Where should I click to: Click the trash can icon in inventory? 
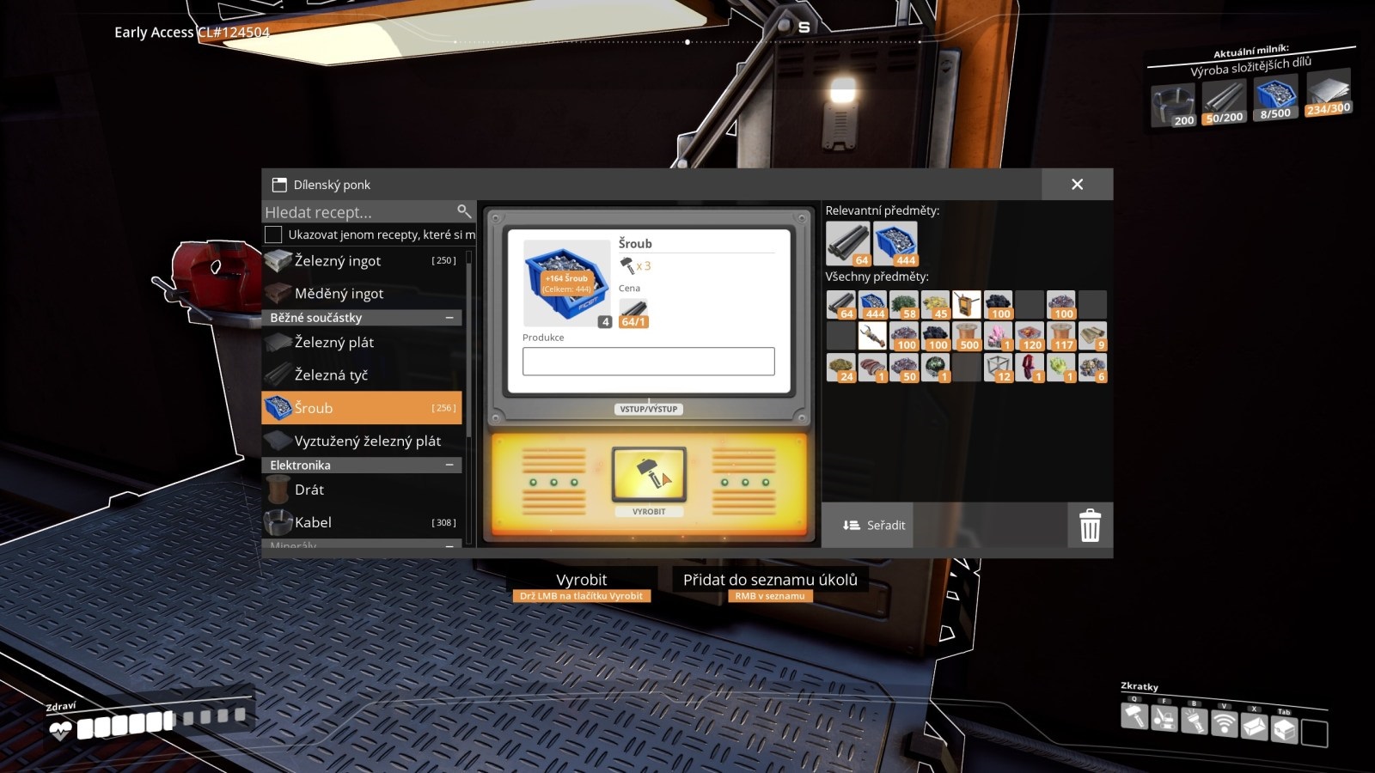pos(1090,525)
